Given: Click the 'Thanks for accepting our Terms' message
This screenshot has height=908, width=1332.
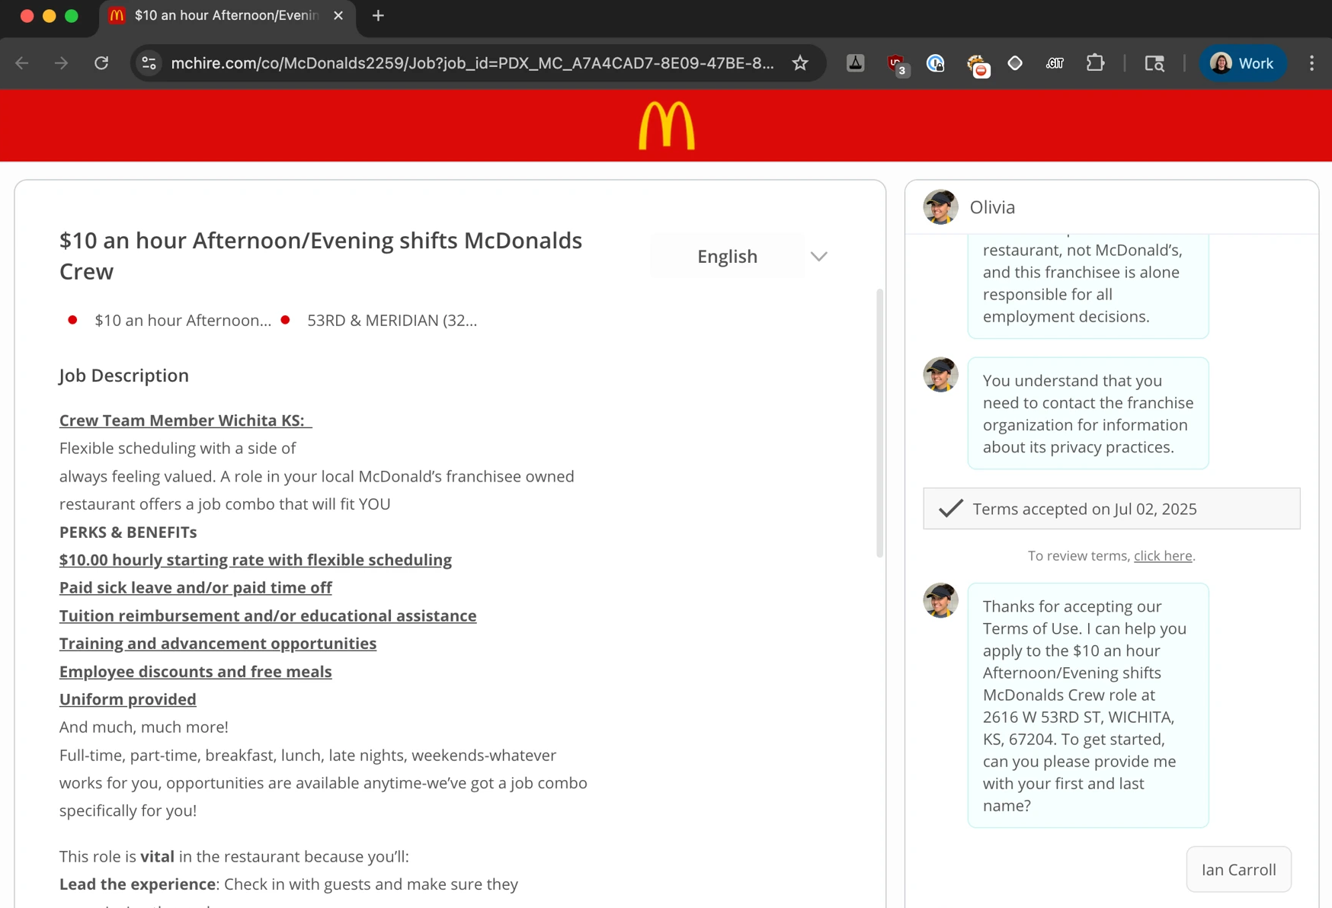Looking at the screenshot, I should point(1088,705).
